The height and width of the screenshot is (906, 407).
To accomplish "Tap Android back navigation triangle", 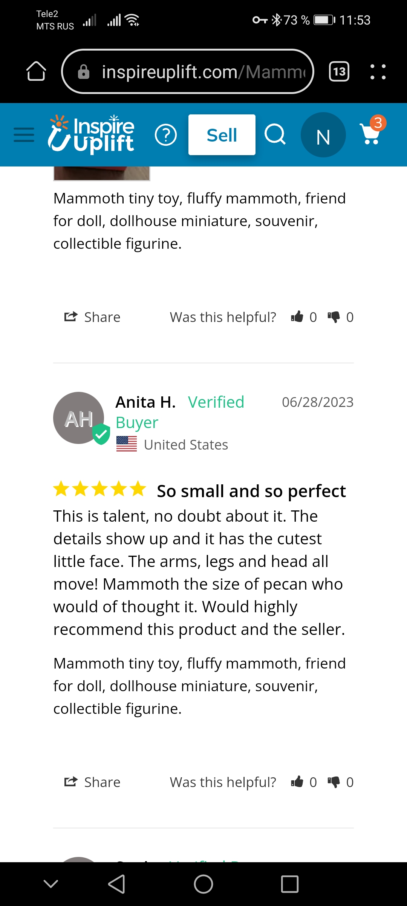I will [117, 884].
